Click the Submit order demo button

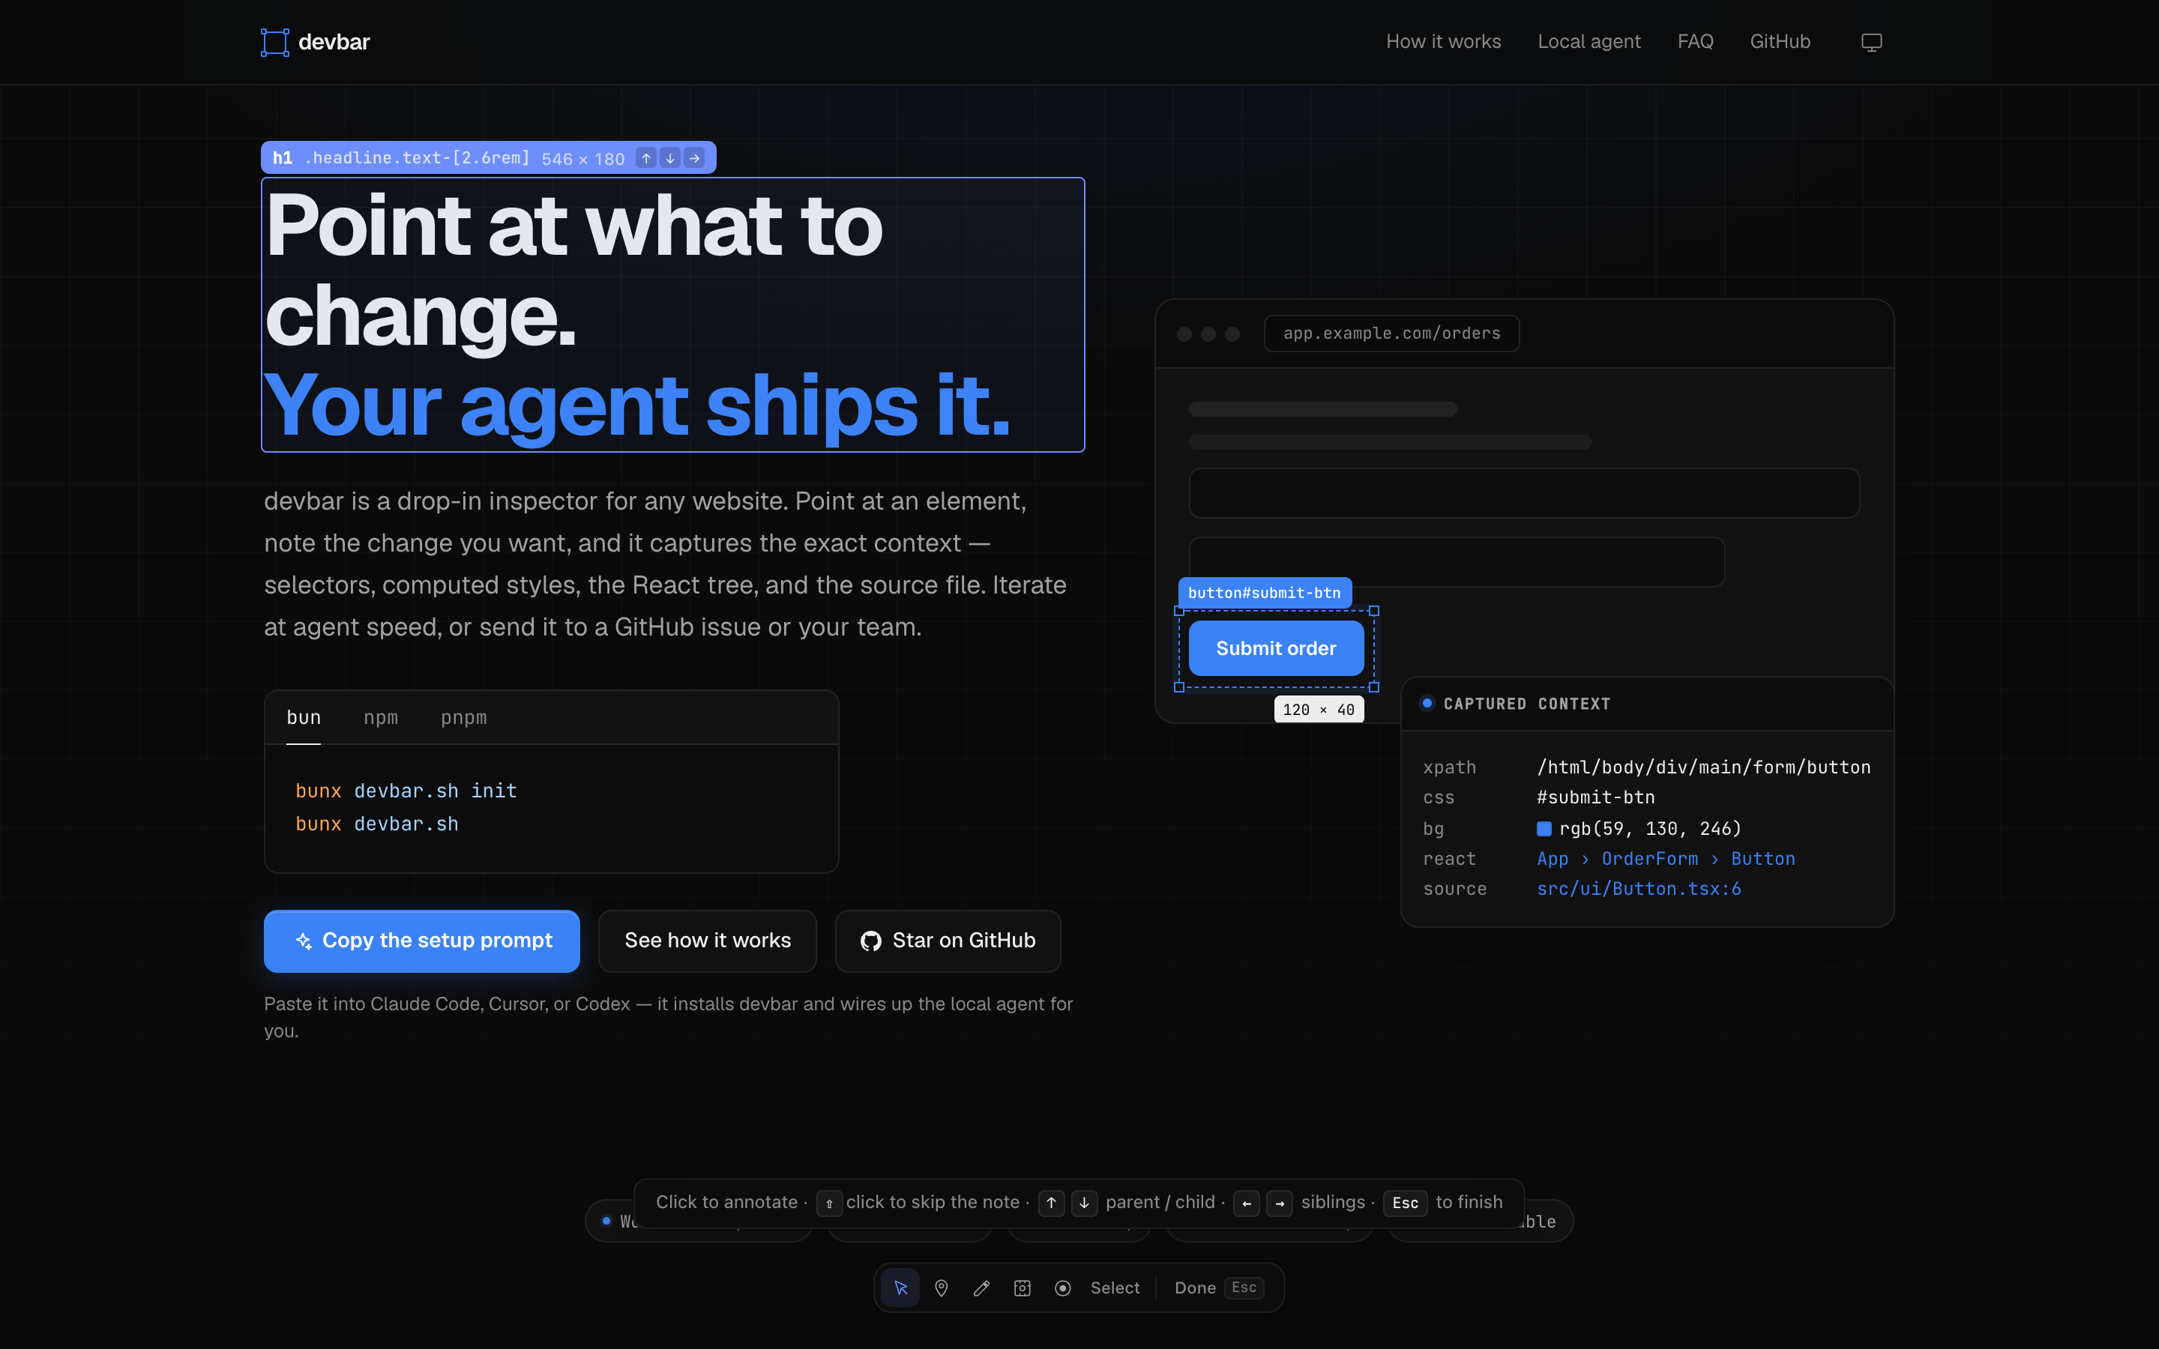pos(1276,648)
